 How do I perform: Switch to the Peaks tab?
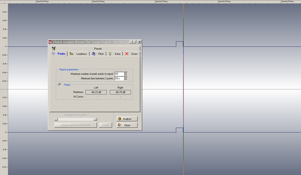59,54
